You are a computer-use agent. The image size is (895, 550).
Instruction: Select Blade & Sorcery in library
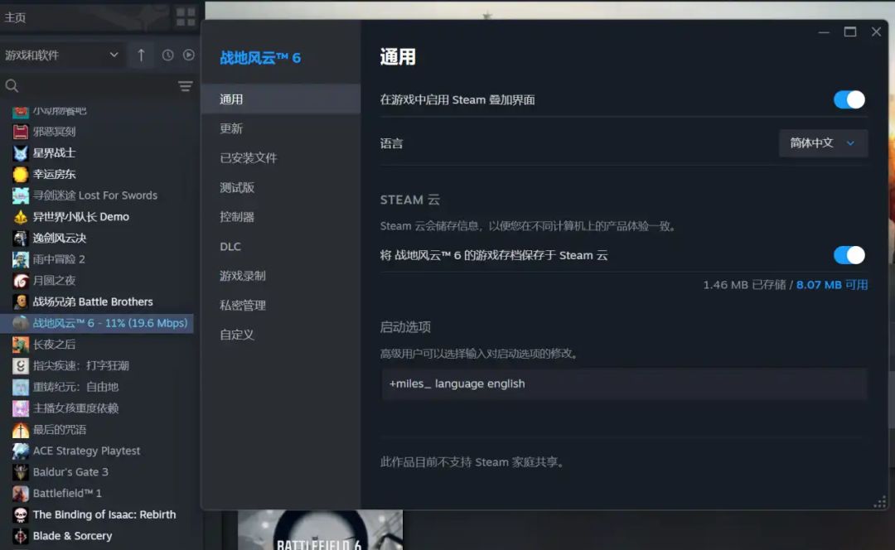click(x=97, y=536)
